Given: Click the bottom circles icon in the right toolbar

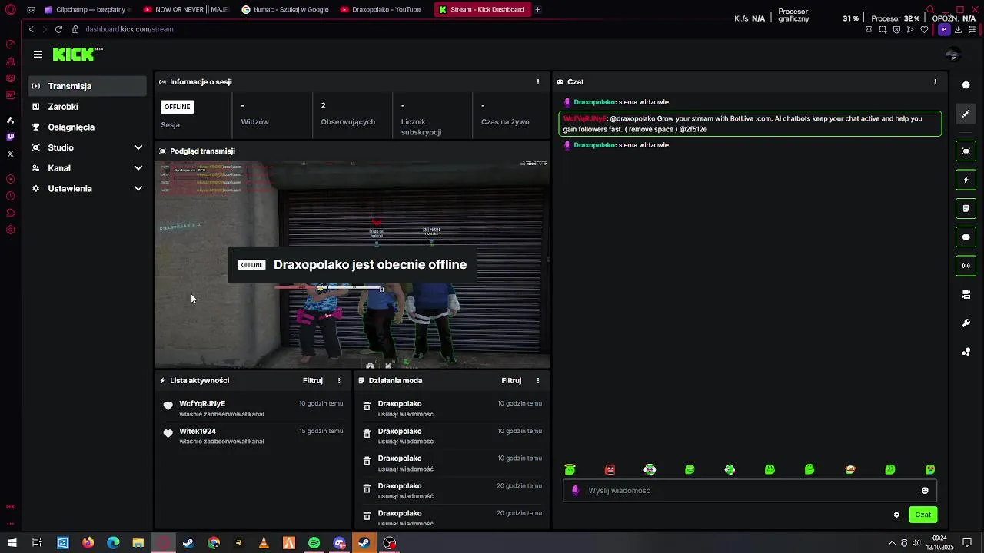Looking at the screenshot, I should click(966, 352).
